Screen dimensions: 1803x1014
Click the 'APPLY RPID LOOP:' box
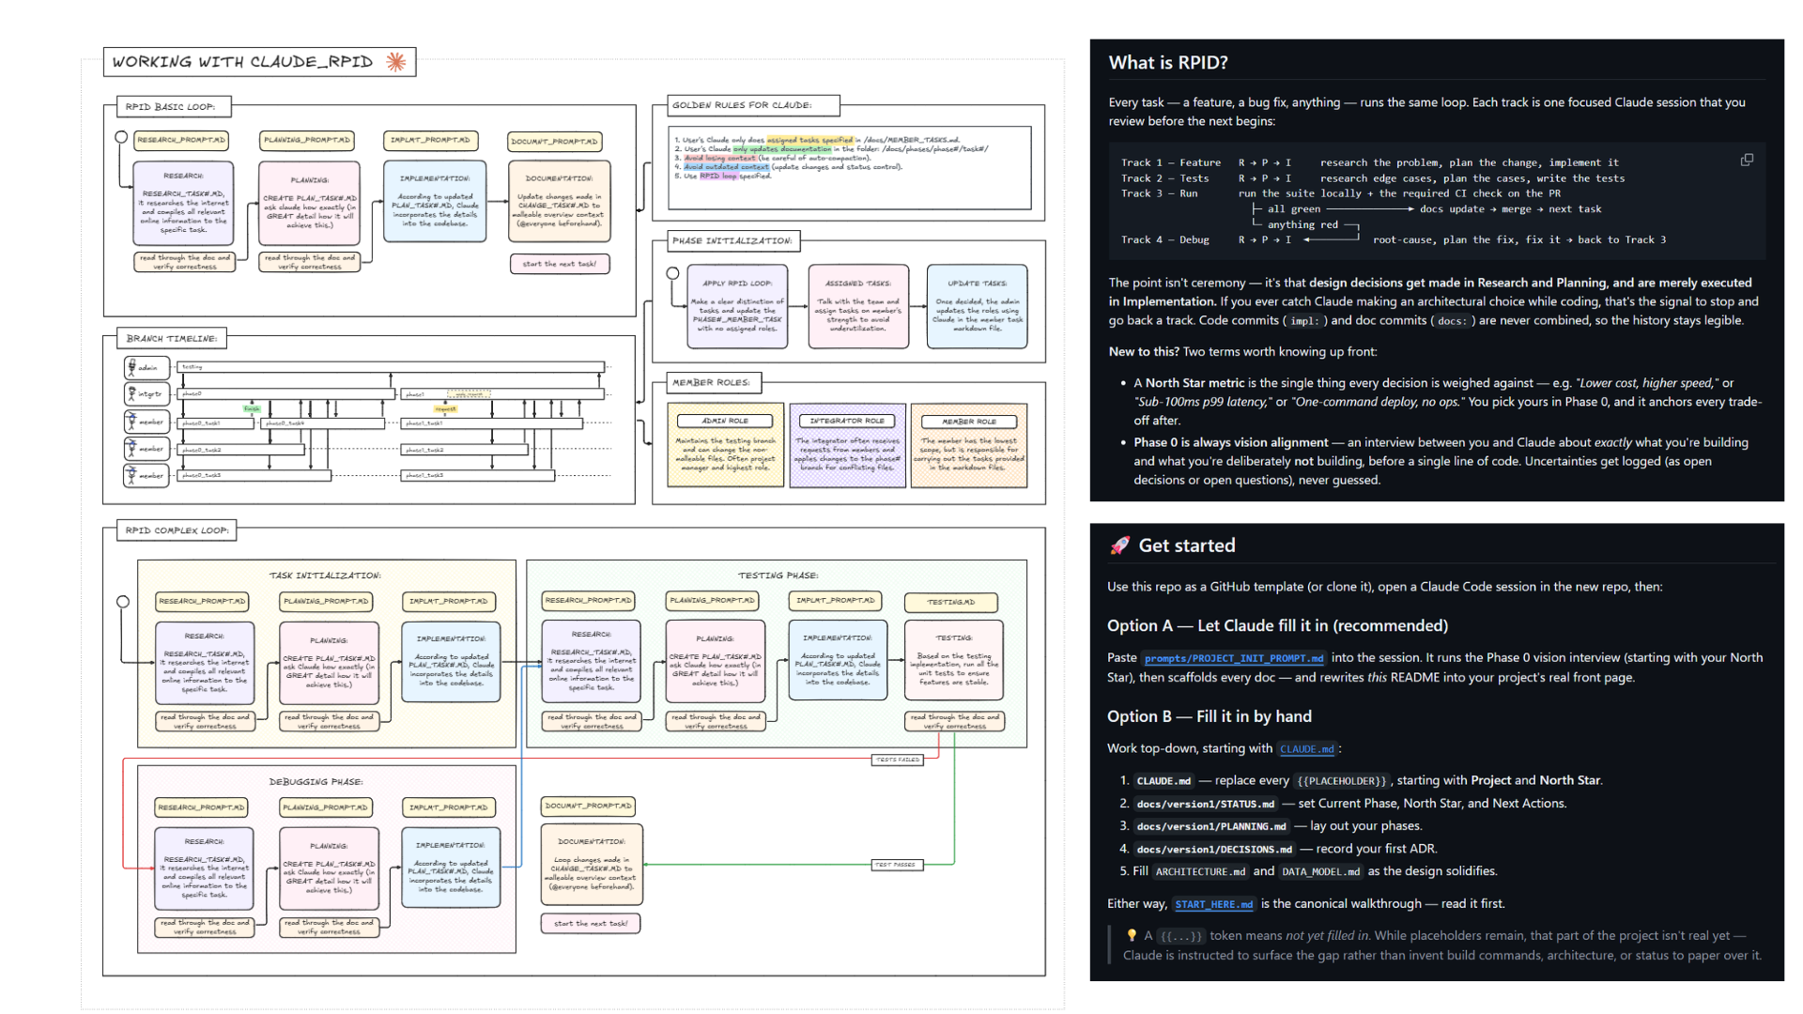737,306
